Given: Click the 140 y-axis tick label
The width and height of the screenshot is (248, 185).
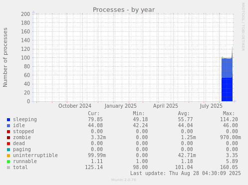Looking at the screenshot, I should point(25,40).
